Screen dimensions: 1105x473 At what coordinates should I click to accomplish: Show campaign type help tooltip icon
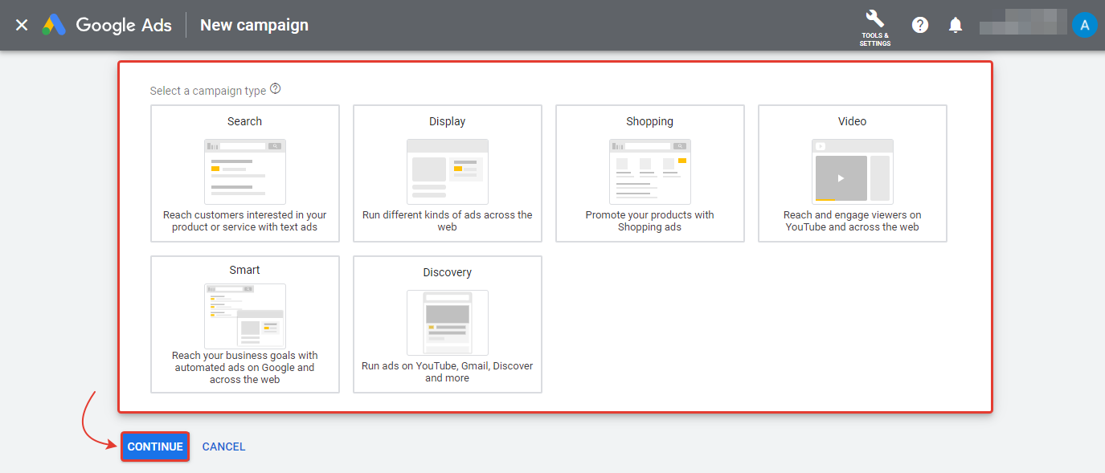pyautogui.click(x=276, y=89)
